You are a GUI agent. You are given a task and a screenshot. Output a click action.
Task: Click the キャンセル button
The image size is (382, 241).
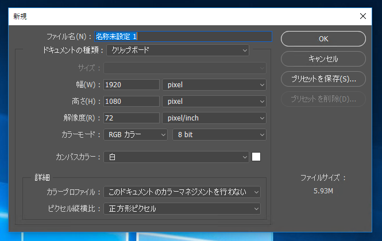[x=323, y=59]
